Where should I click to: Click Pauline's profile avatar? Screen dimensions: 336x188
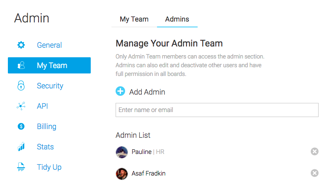tap(122, 152)
